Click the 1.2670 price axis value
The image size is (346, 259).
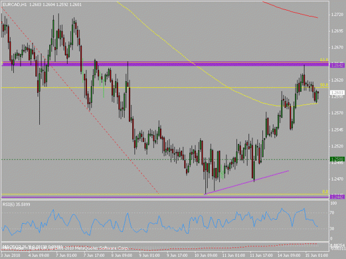point(337,47)
